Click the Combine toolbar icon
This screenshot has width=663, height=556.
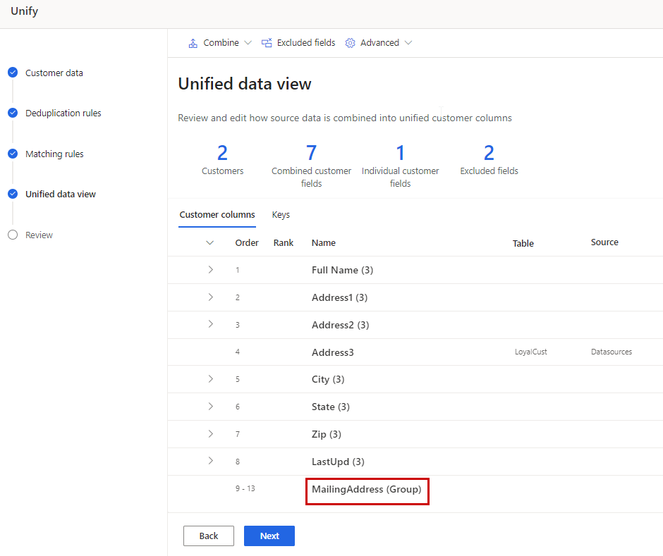click(x=193, y=42)
